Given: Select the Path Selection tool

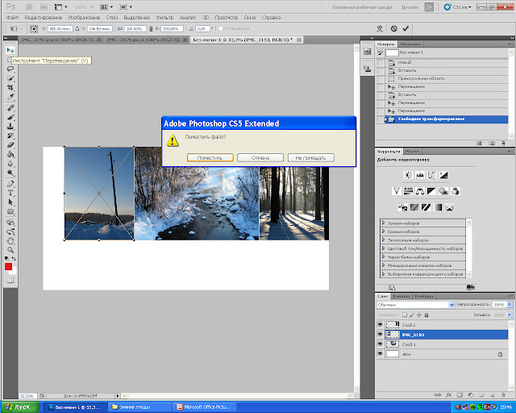Looking at the screenshot, I should coord(10,202).
